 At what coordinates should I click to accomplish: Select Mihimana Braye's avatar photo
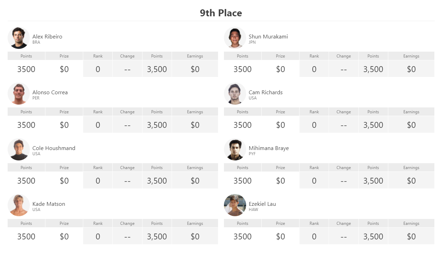pyautogui.click(x=235, y=149)
